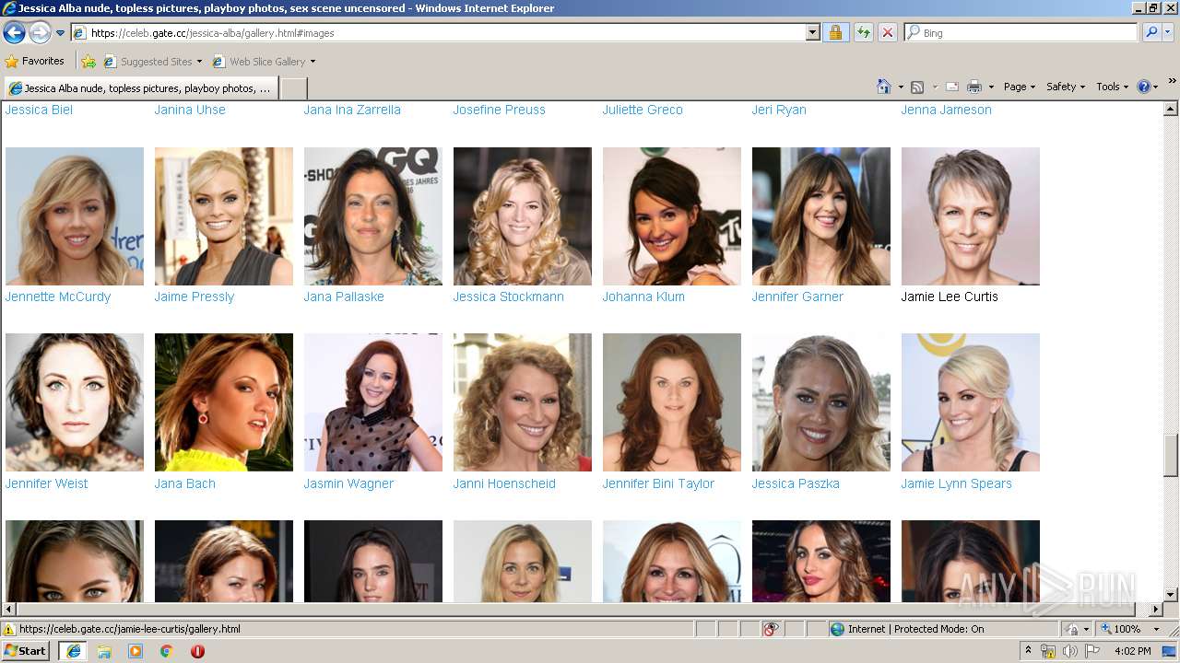Open the Page menu
Viewport: 1180px width, 663px height.
tap(1019, 87)
